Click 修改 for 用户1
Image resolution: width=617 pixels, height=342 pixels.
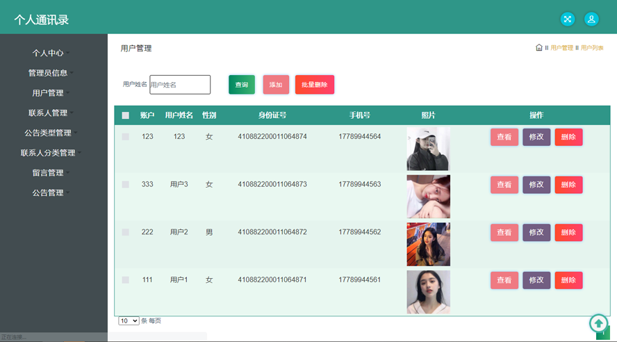(x=536, y=280)
